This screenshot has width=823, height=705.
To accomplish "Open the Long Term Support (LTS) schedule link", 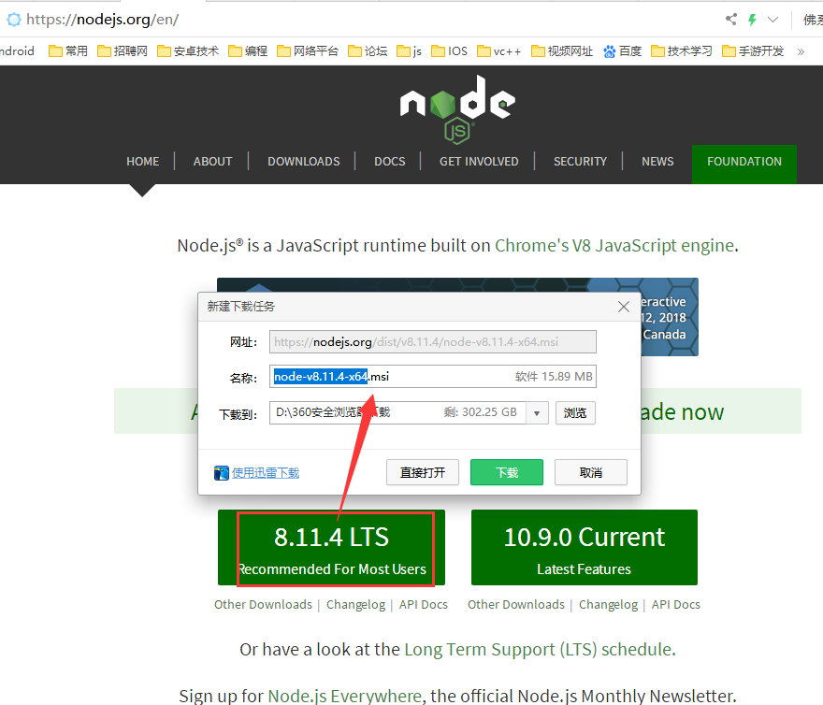I will (538, 649).
